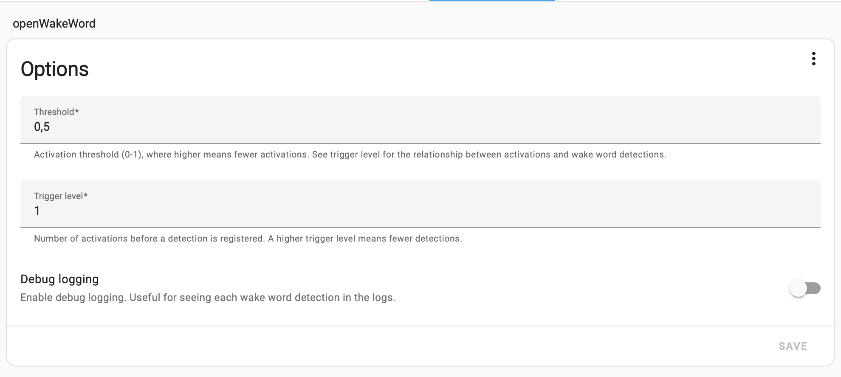The height and width of the screenshot is (377, 841).
Task: Click the '(0-1)' range in threshold description
Action: [132, 155]
